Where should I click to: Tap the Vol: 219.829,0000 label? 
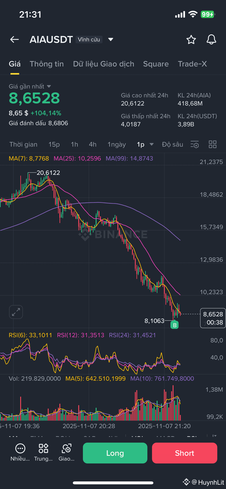pos(35,378)
